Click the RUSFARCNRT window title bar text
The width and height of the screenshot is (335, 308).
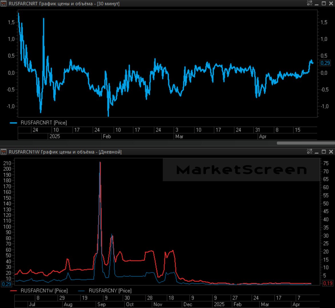click(x=64, y=4)
